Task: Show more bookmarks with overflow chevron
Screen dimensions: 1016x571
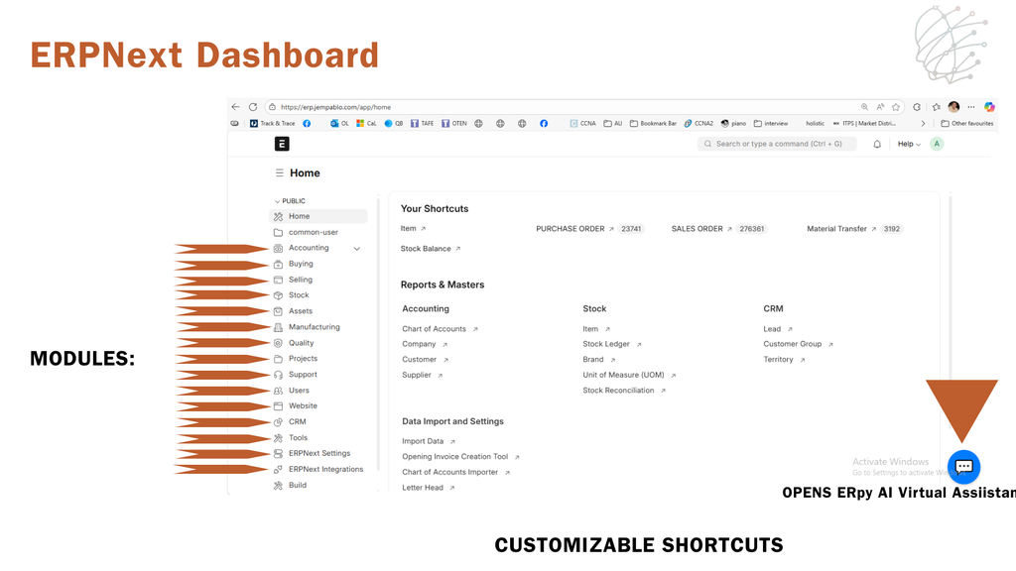Action: tap(923, 123)
